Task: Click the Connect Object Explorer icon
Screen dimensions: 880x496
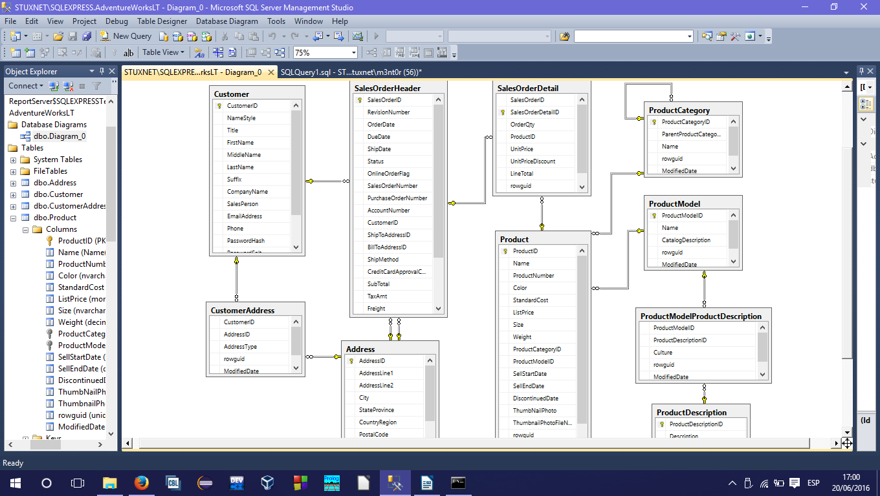Action: pyautogui.click(x=54, y=86)
